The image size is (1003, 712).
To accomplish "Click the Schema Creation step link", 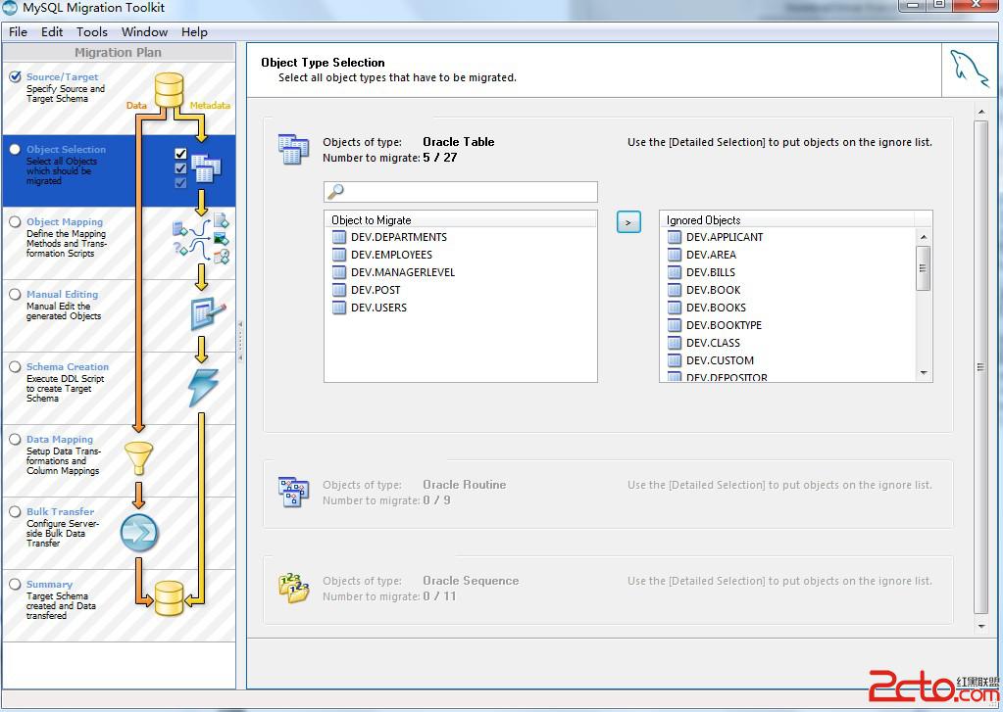I will [x=68, y=367].
